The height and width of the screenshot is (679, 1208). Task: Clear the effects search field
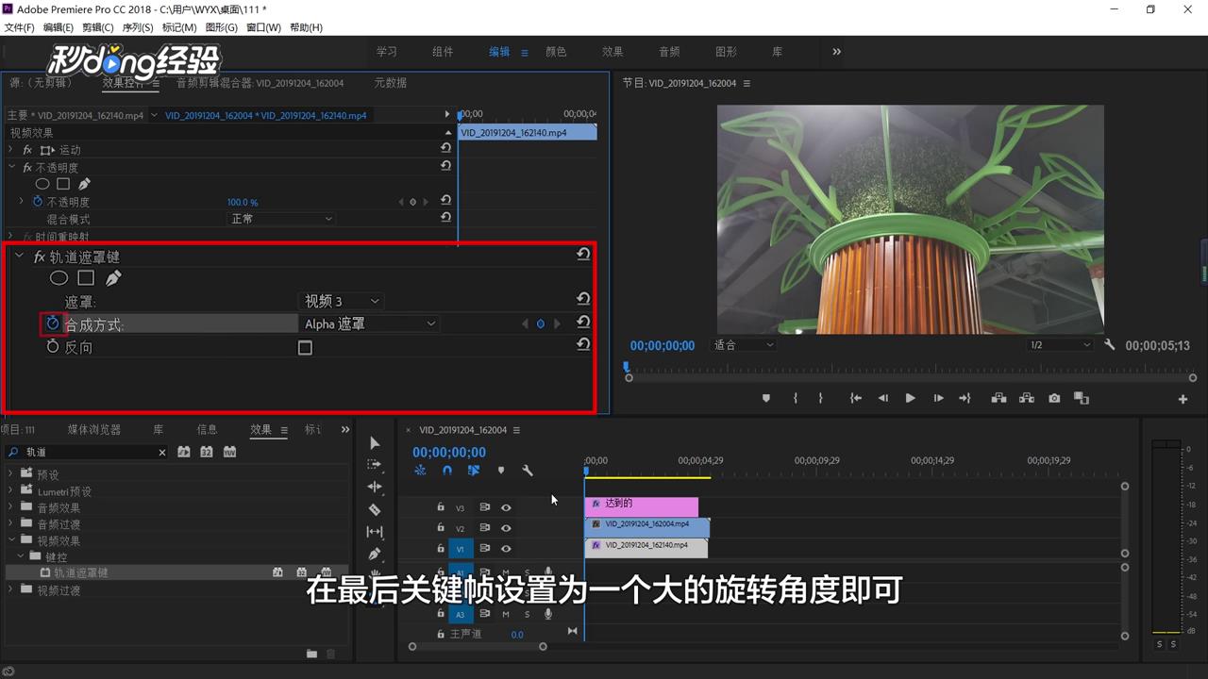[x=161, y=453]
